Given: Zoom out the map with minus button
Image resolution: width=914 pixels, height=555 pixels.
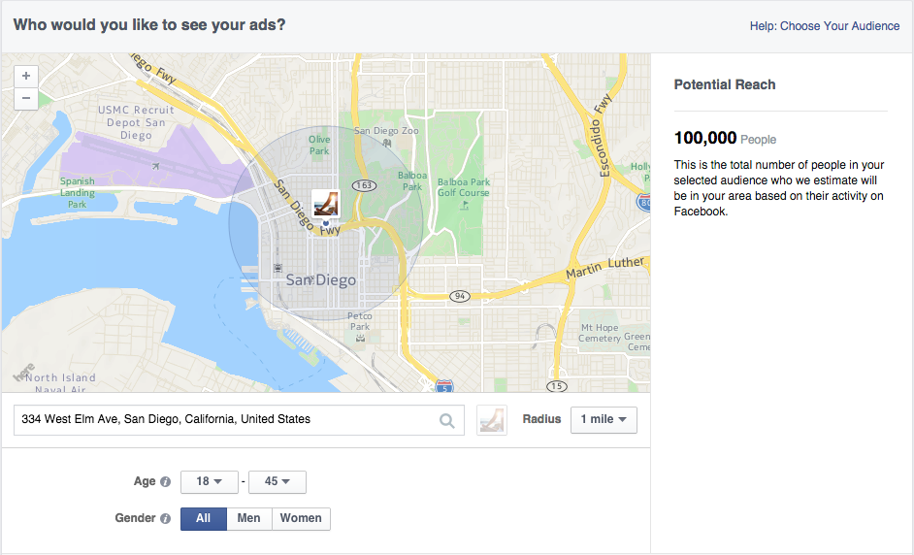Looking at the screenshot, I should coord(25,99).
